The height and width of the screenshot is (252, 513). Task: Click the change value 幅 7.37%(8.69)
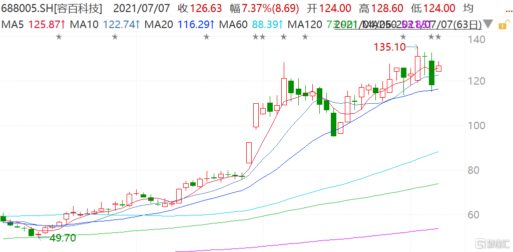coord(264,9)
